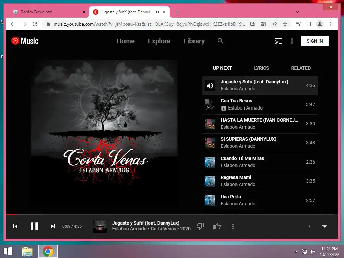
Task: Click Con Tus Besos album thumbnail
Action: (210, 105)
